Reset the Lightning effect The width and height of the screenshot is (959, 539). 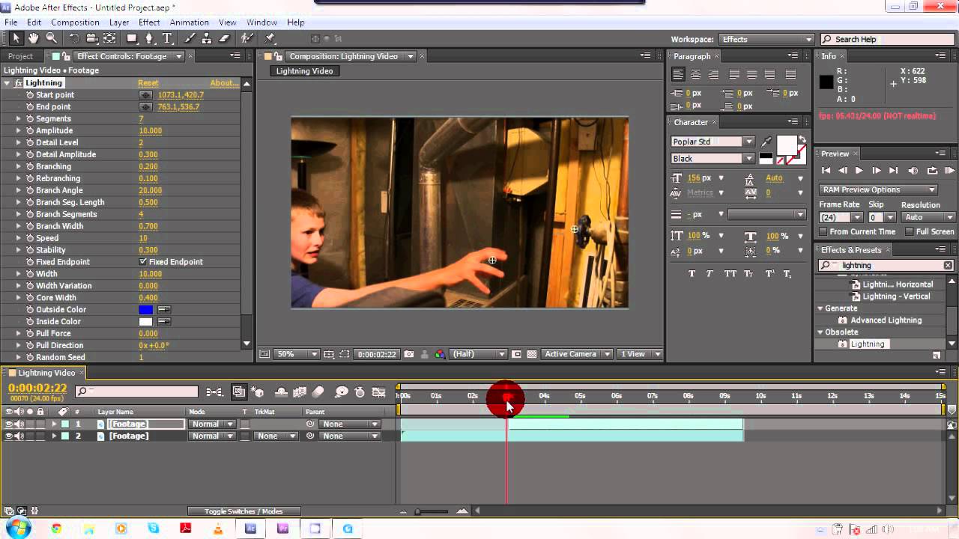tap(148, 83)
